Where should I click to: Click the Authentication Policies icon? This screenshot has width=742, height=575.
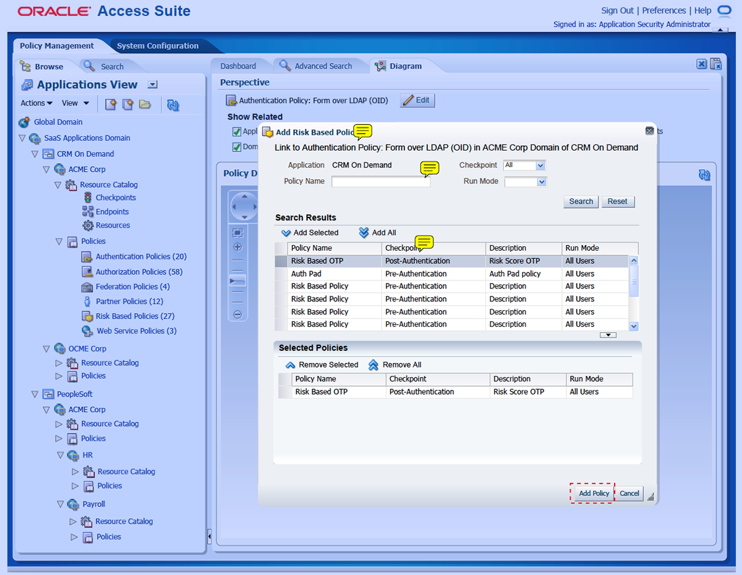point(87,256)
